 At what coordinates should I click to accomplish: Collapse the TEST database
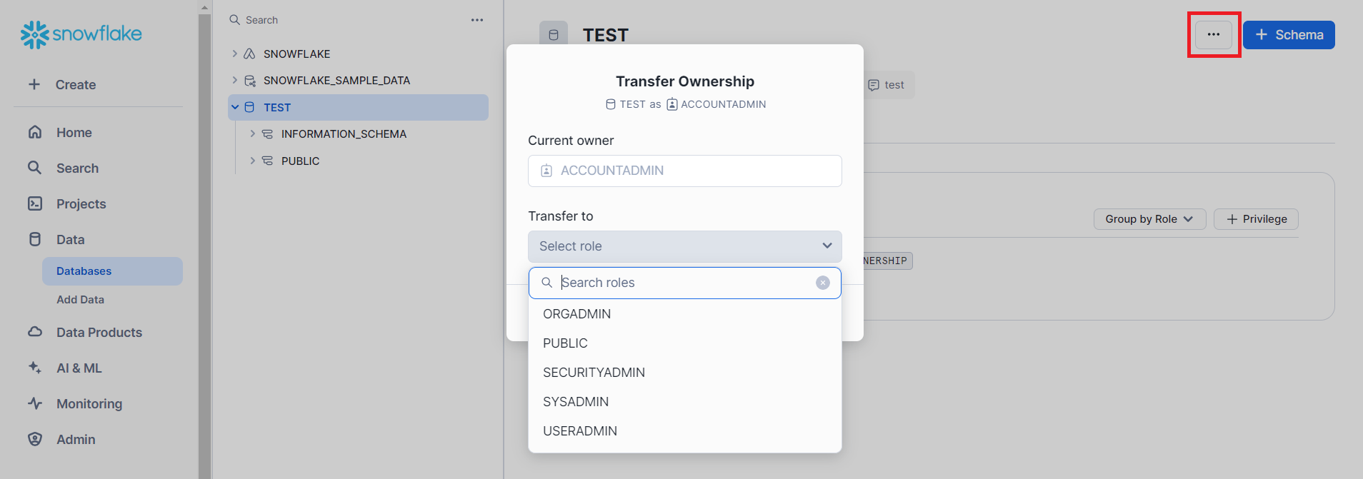(234, 107)
